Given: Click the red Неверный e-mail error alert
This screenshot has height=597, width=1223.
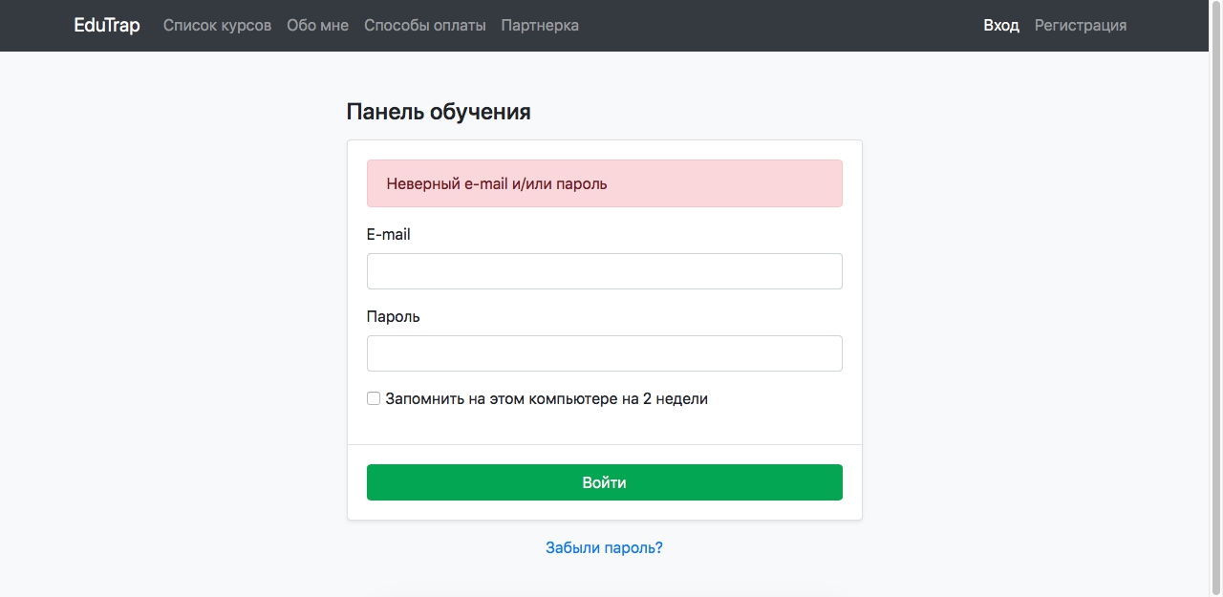Looking at the screenshot, I should [x=604, y=183].
